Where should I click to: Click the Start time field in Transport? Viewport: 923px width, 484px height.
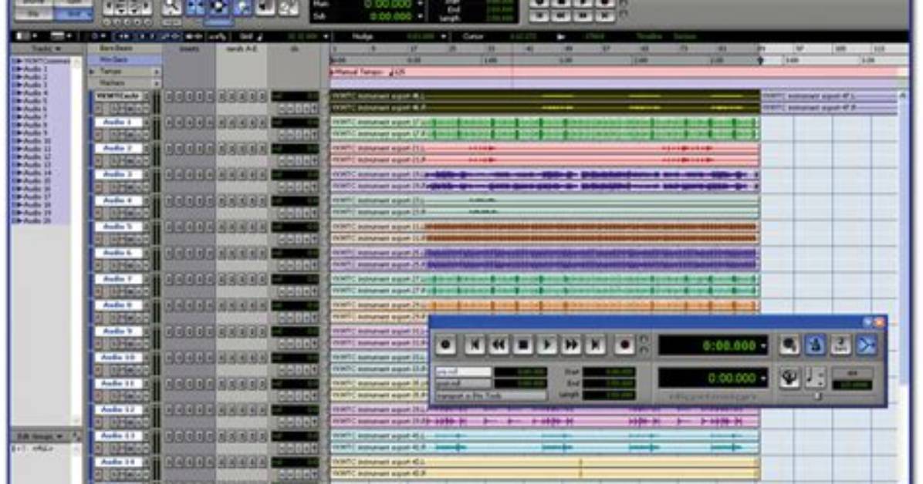pos(609,371)
